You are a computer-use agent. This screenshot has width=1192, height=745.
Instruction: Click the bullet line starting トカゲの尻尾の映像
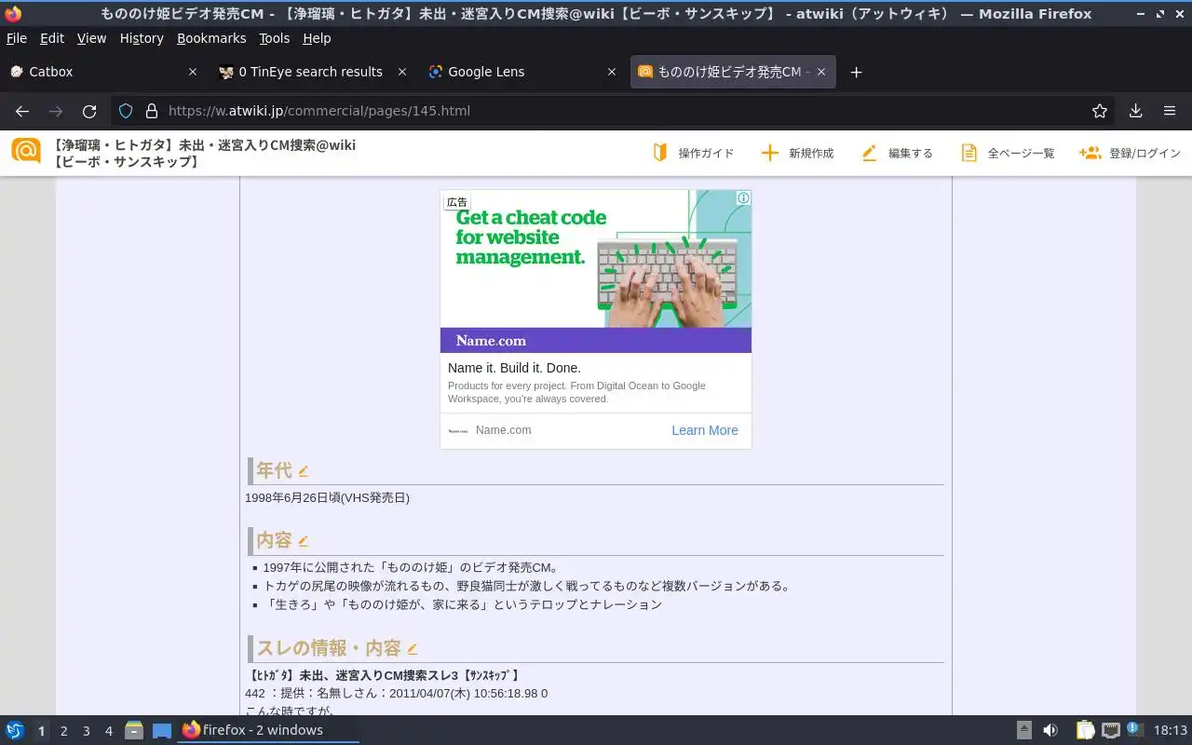click(527, 586)
